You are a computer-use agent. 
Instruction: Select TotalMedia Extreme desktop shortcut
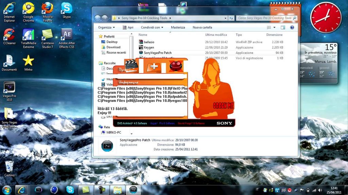pyautogui.click(x=29, y=39)
